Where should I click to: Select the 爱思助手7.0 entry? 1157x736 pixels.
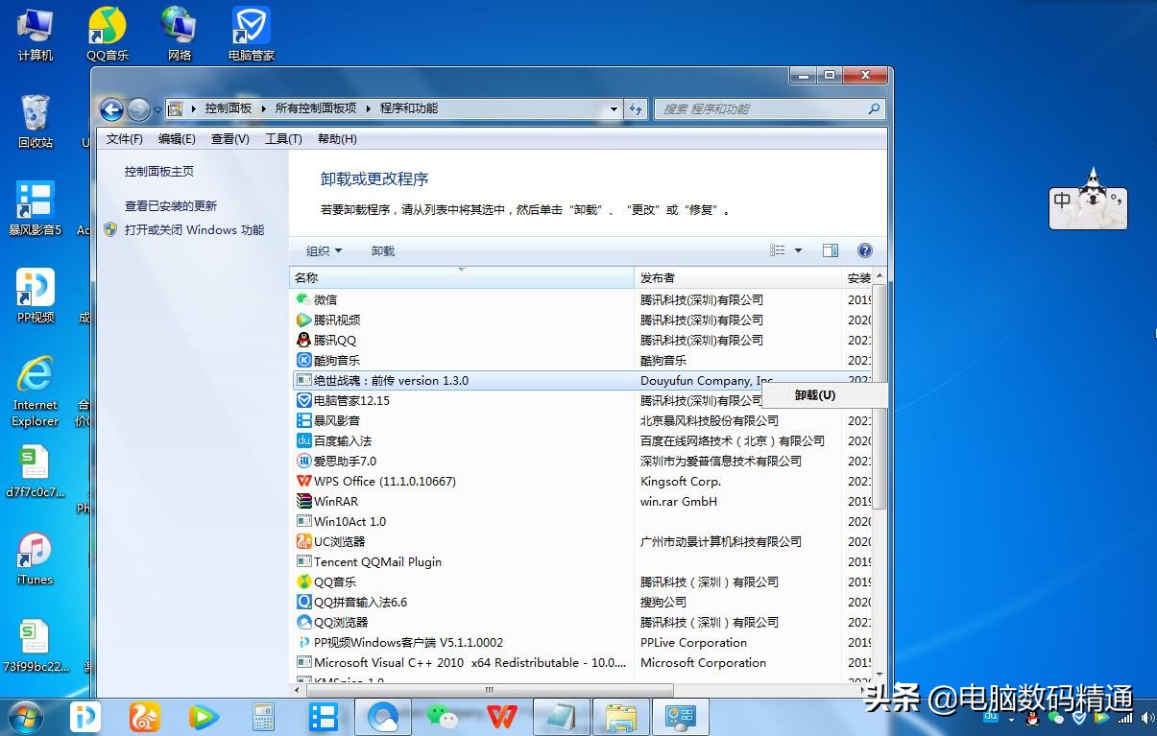pos(580,462)
